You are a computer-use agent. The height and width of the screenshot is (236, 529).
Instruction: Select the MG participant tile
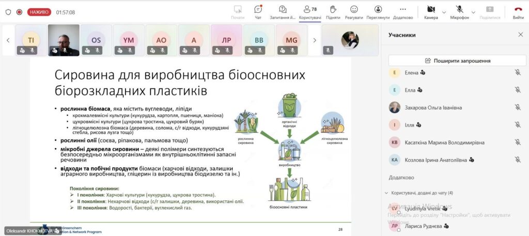click(x=291, y=40)
